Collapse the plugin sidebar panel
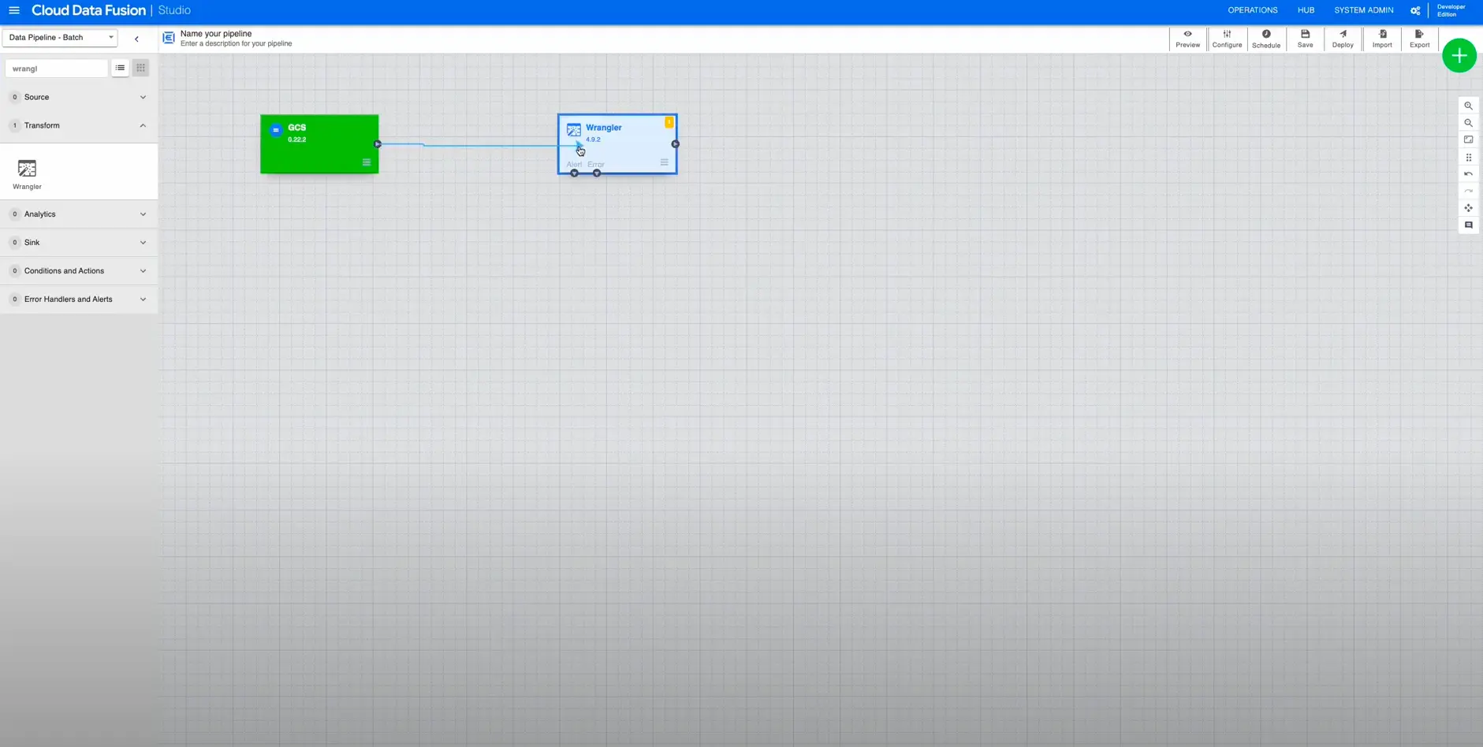The height and width of the screenshot is (747, 1483). pyautogui.click(x=136, y=39)
